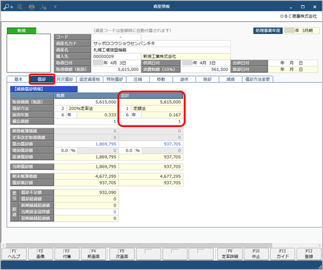Select the 償却方法変更 tab

click(x=257, y=79)
